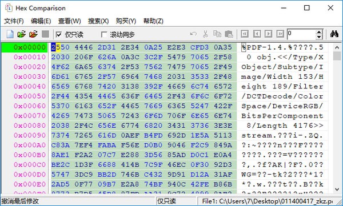The width and height of the screenshot is (343, 206).
Task: Click hex word 414B in row 0x000C0
Action: click(x=130, y=165)
